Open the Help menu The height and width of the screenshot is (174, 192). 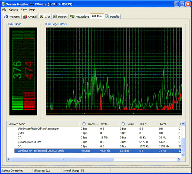[32, 10]
